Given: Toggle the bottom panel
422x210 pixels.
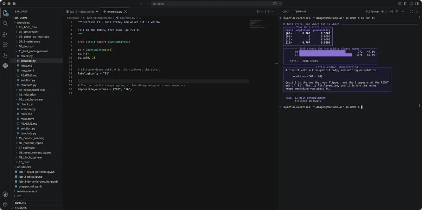Looking at the screenshot, I should [411, 4].
